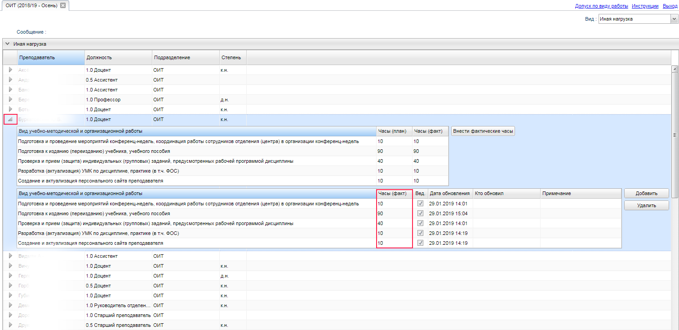The height and width of the screenshot is (330, 679).
Task: Click the Часы (план) column header
Action: 394,131
